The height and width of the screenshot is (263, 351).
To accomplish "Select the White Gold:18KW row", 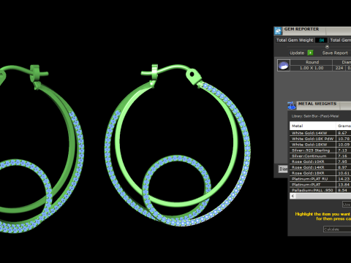I will point(320,145).
